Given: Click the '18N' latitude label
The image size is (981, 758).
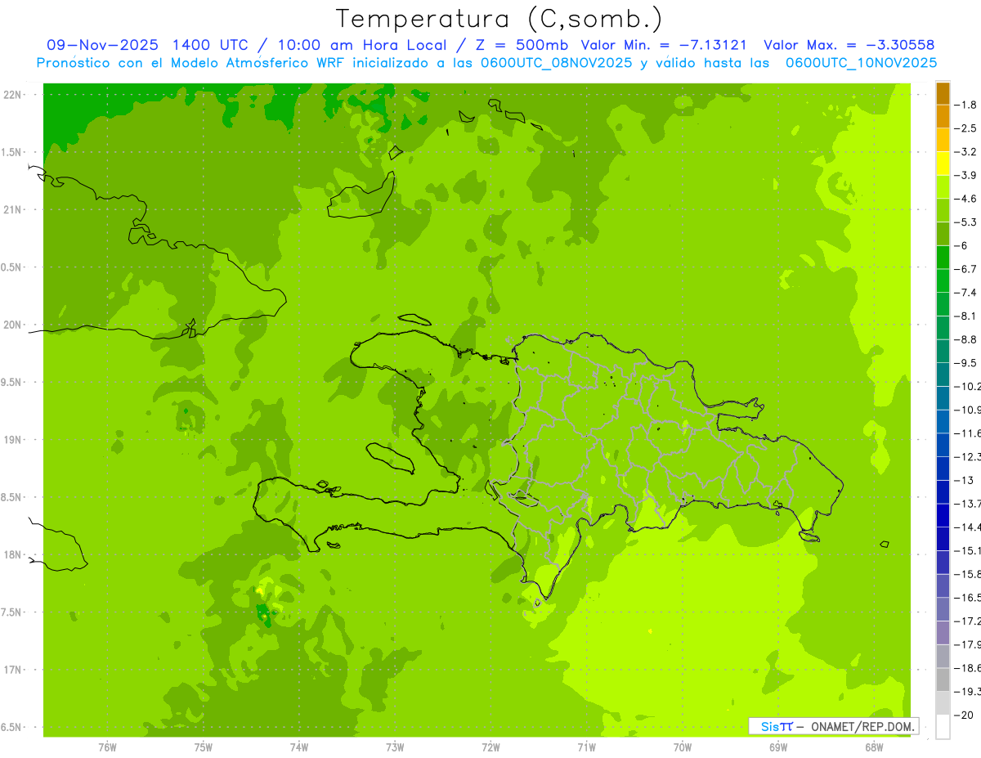Looking at the screenshot, I should (11, 554).
